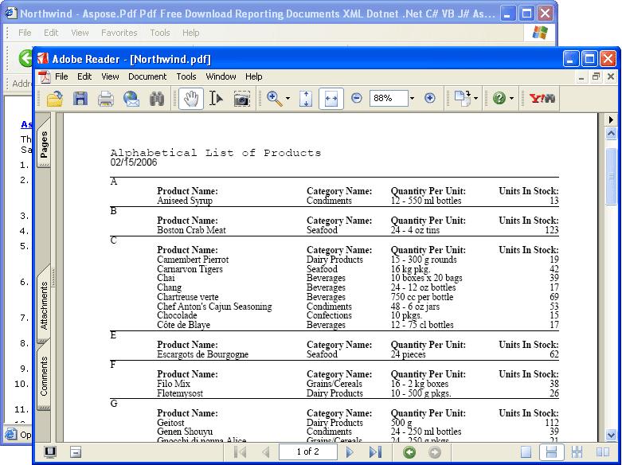Minimize the inner Northwind.pdf document
The height and width of the screenshot is (465, 622).
click(x=581, y=76)
